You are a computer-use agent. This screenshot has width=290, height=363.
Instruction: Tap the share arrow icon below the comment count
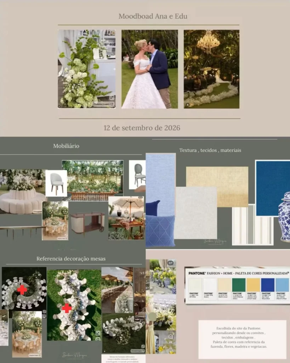(x=171, y=350)
